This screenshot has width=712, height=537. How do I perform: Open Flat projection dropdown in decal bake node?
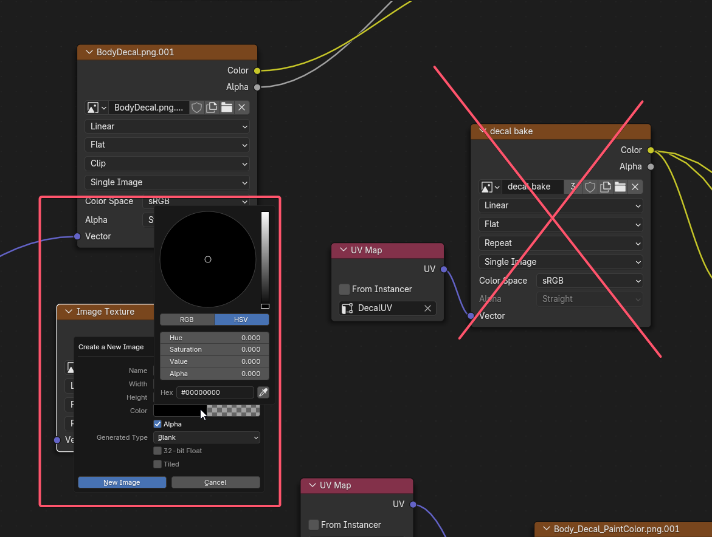[561, 225]
